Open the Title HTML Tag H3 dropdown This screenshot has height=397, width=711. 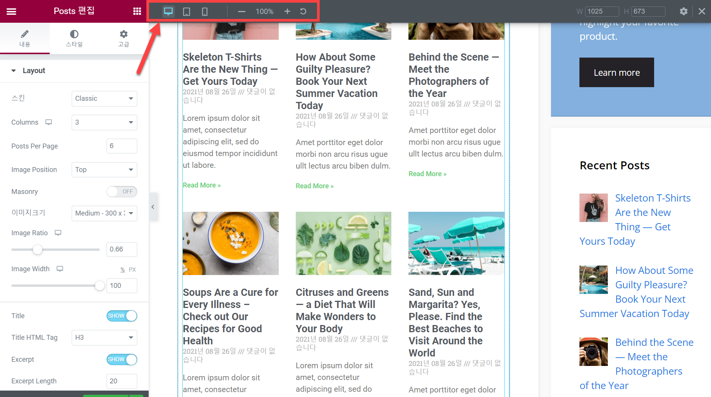104,338
